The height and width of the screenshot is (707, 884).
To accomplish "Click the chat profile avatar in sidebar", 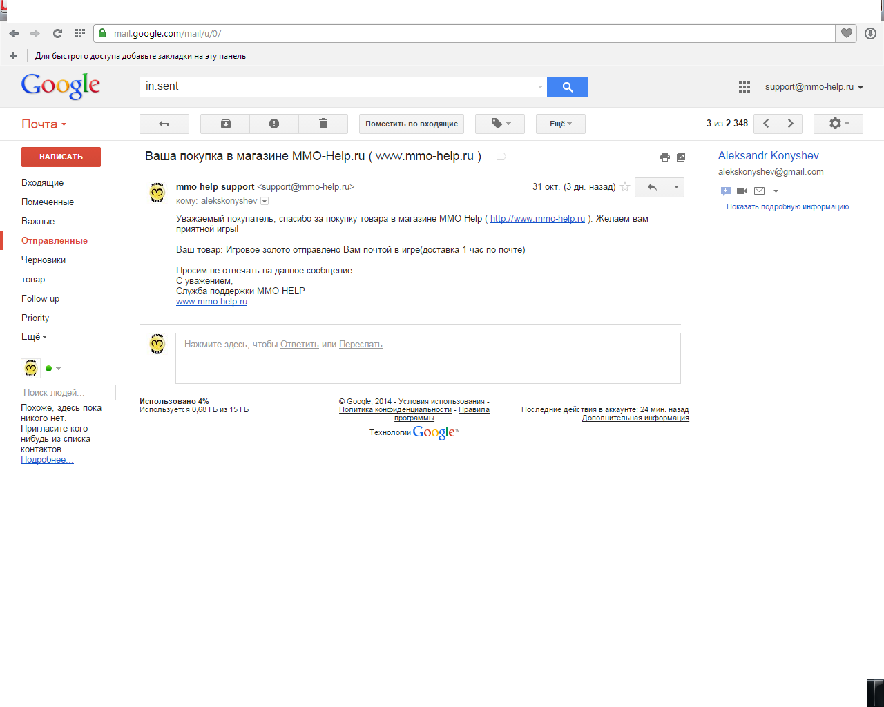I will tap(31, 368).
